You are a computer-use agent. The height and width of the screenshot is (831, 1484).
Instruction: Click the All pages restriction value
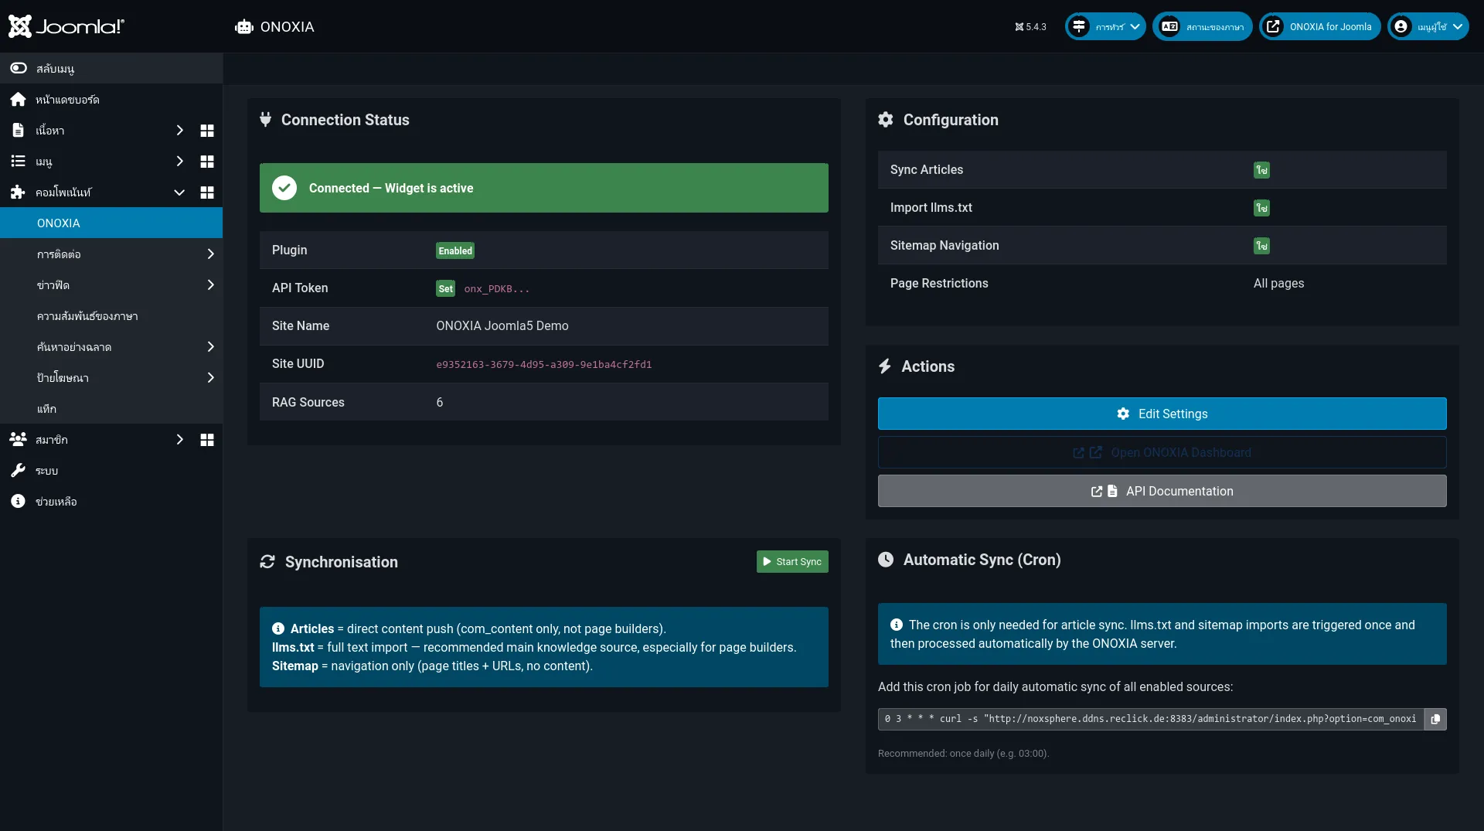(1278, 283)
